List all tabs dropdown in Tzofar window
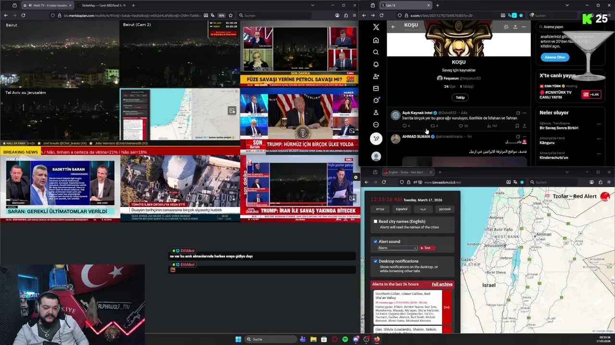 pos(567,172)
